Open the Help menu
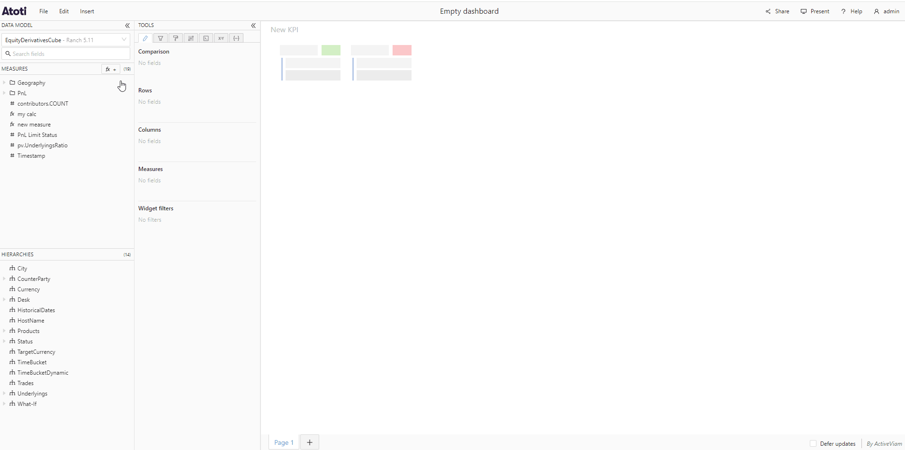Image resolution: width=905 pixels, height=450 pixels. (851, 11)
